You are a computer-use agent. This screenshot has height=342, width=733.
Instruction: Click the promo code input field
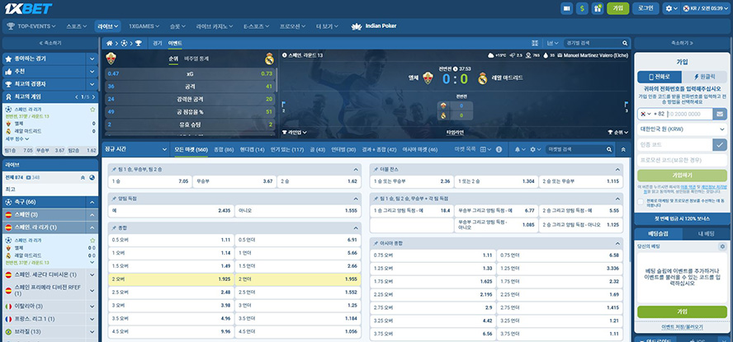coord(682,160)
